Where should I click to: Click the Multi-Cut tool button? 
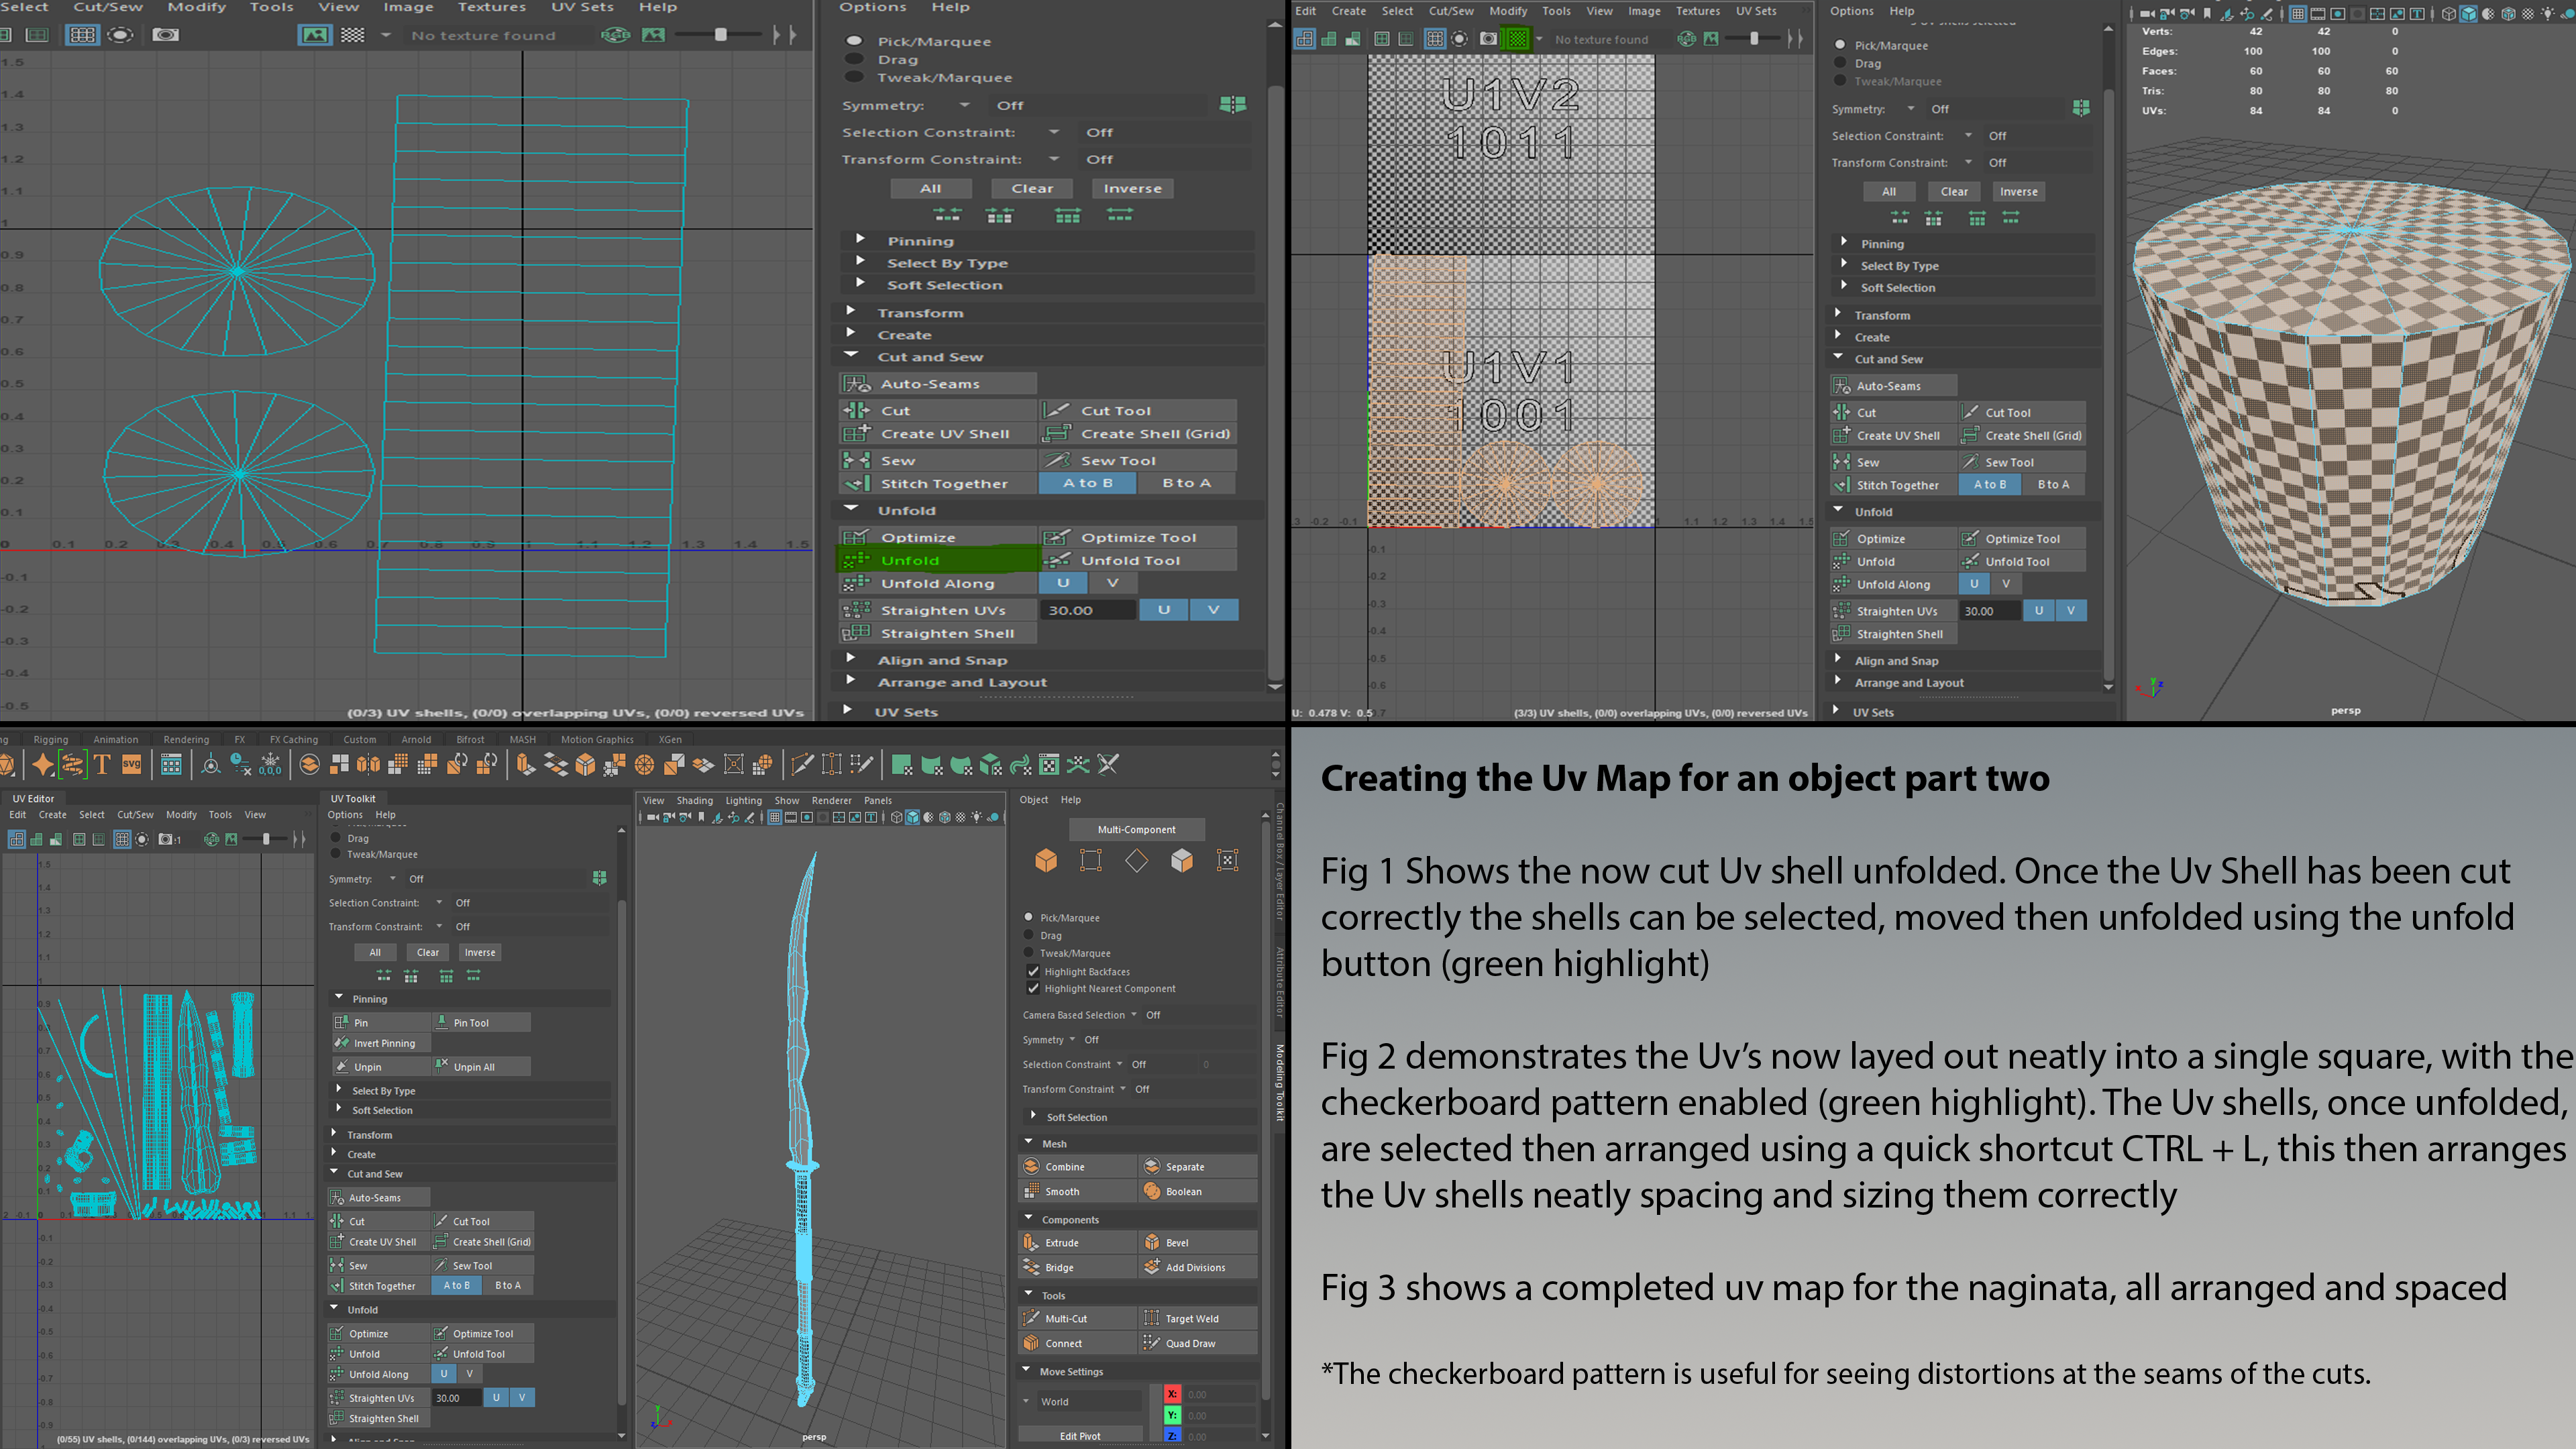pyautogui.click(x=1065, y=1319)
